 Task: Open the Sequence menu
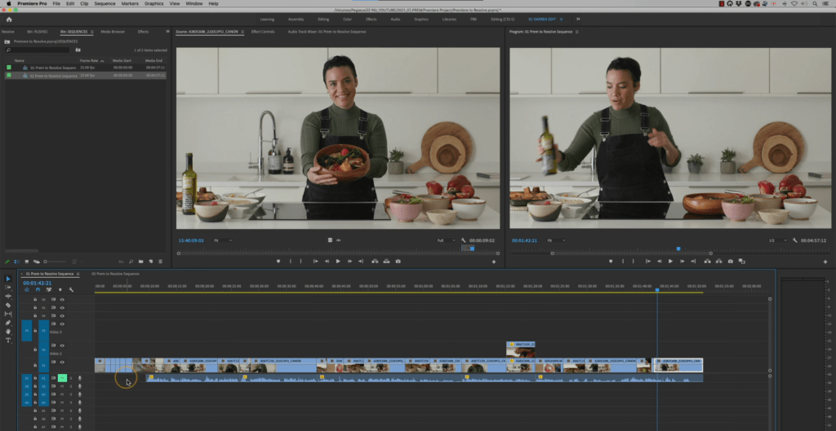pos(104,3)
